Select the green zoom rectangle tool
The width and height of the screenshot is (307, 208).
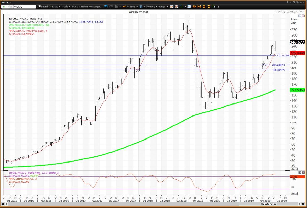coord(213,7)
